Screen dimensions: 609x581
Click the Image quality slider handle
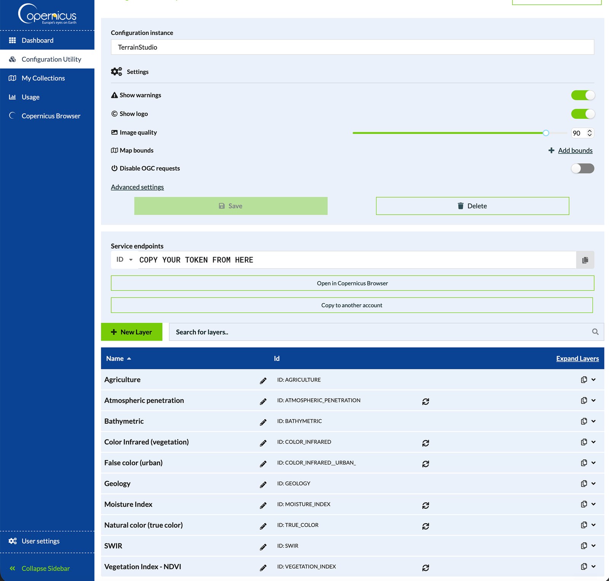(546, 133)
